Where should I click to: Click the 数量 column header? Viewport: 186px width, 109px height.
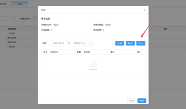79,52
